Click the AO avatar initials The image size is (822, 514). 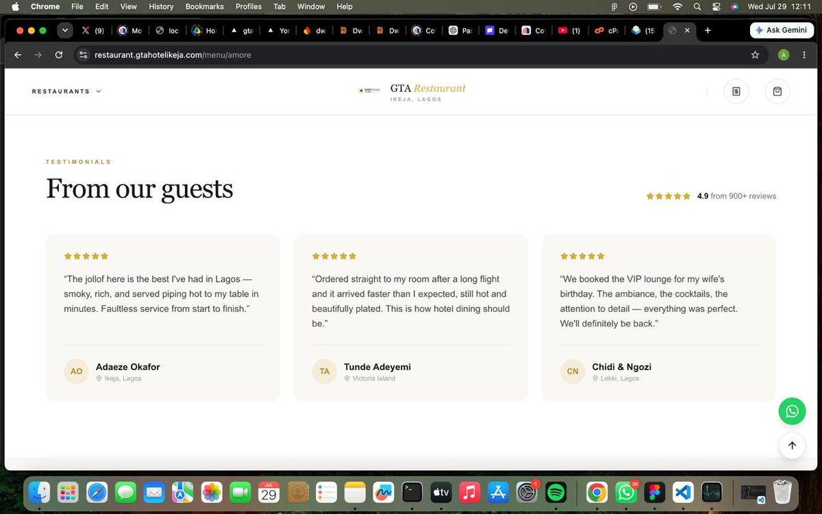[76, 371]
